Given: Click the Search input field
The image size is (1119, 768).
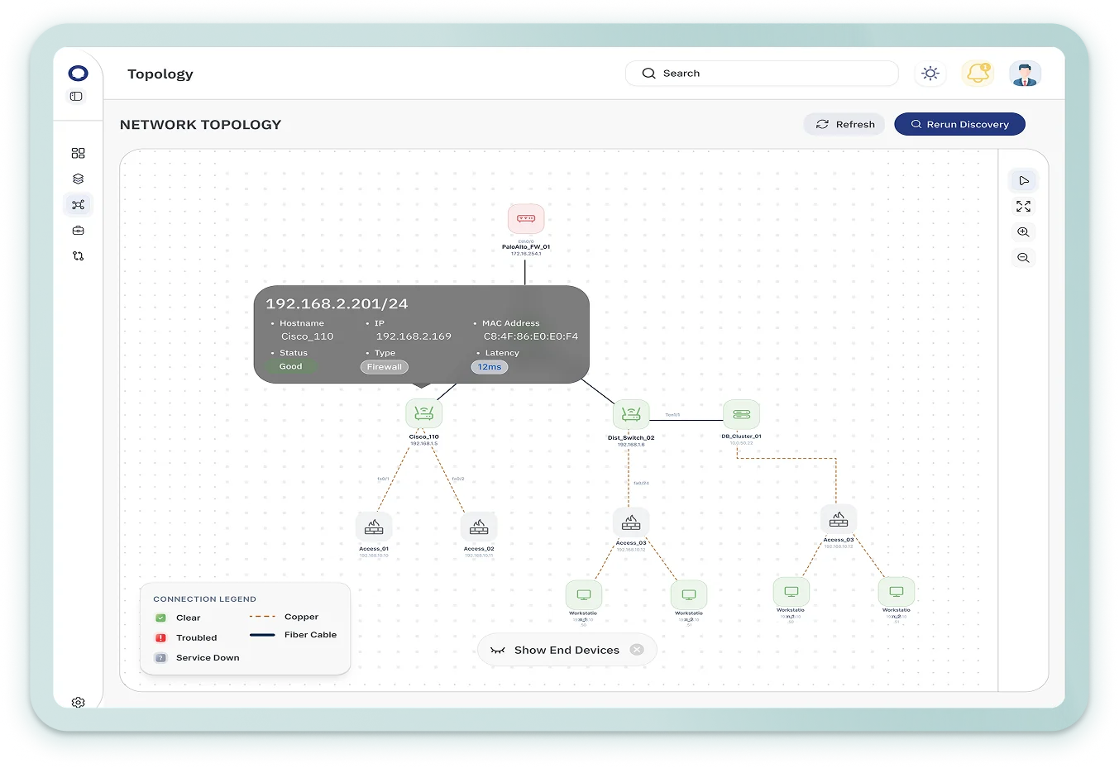Looking at the screenshot, I should click(762, 74).
